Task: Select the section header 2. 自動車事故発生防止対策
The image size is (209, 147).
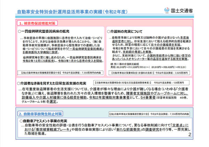Action: click(x=41, y=113)
